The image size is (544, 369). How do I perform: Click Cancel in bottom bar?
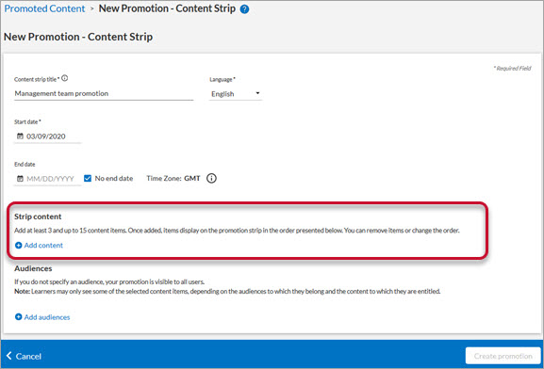28,356
